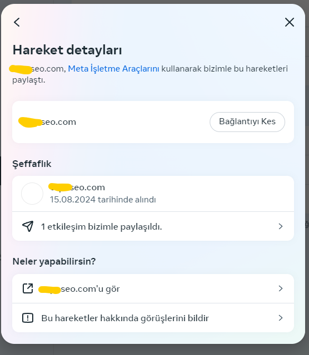The height and width of the screenshot is (355, 309).
Task: Click the Hareket detayları heading
Action: pos(67,50)
